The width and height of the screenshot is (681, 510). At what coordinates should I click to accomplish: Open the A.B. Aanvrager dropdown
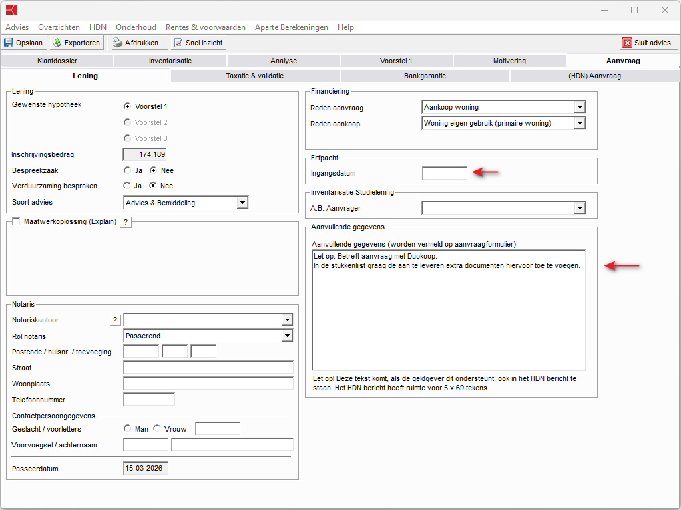pos(580,208)
